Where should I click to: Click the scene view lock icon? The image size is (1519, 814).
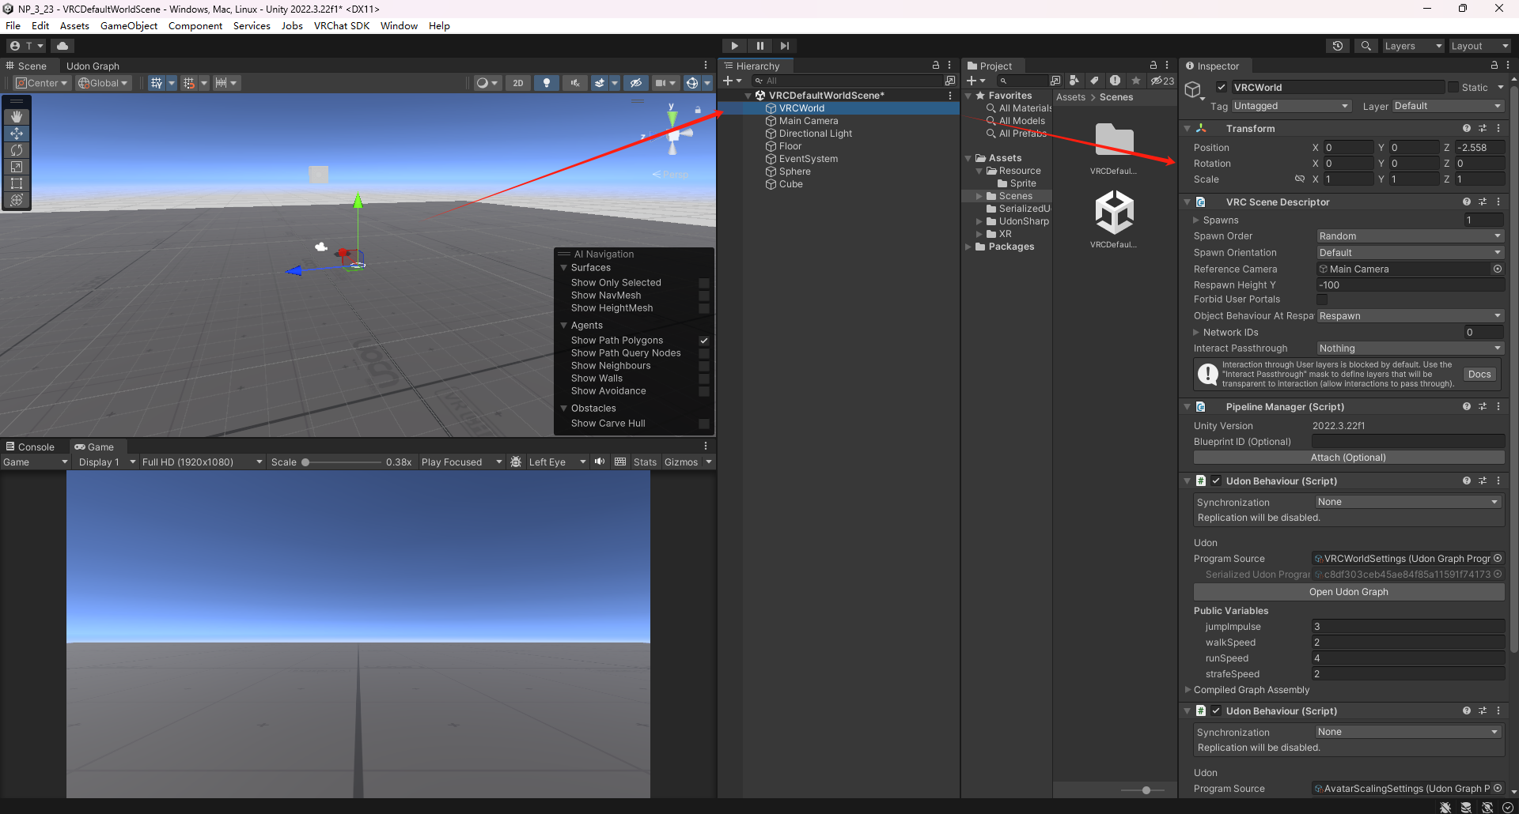[x=697, y=110]
